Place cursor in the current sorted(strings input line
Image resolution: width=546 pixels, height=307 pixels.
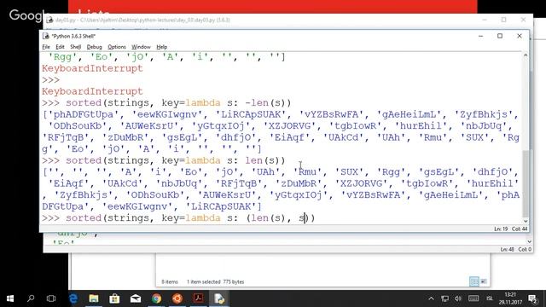[178, 218]
